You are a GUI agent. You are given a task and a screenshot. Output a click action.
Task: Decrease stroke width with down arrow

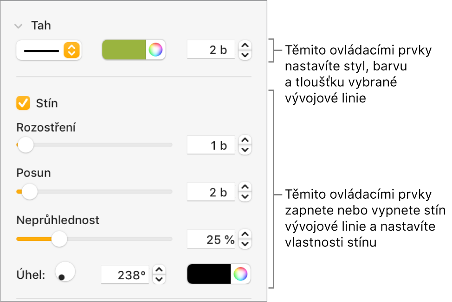(245, 55)
